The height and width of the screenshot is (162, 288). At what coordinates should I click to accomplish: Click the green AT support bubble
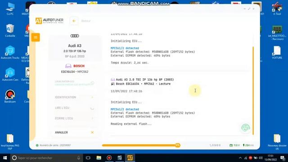click(246, 127)
